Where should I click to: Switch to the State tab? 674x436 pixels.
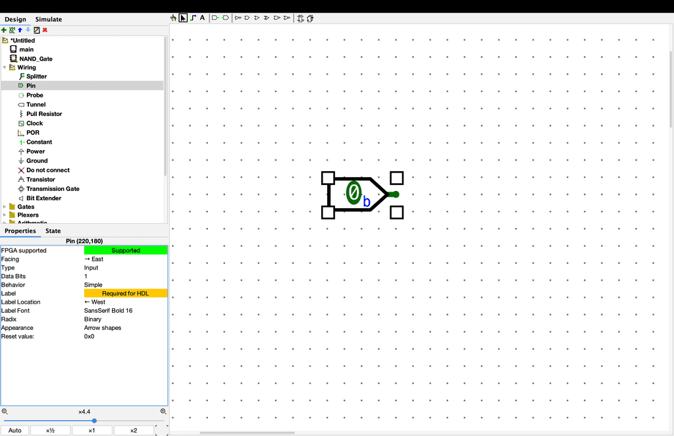pos(53,231)
